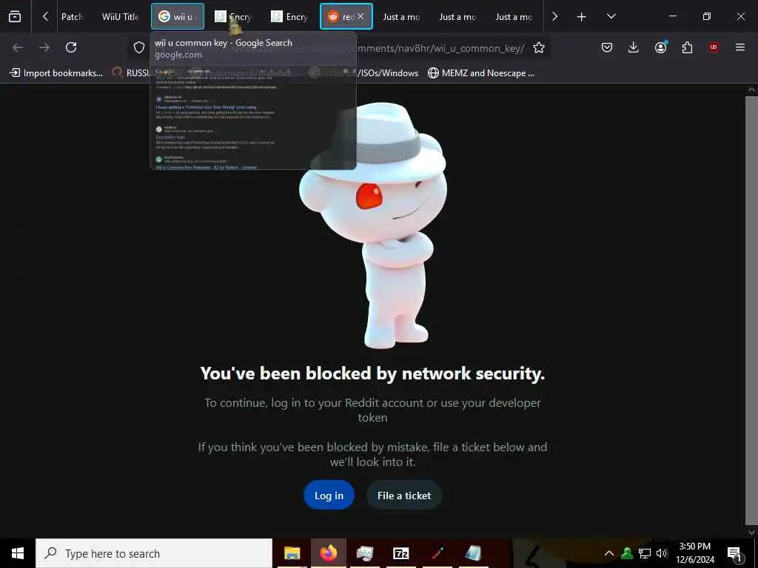
Task: Click the page vertical scrollbar
Action: 751,309
